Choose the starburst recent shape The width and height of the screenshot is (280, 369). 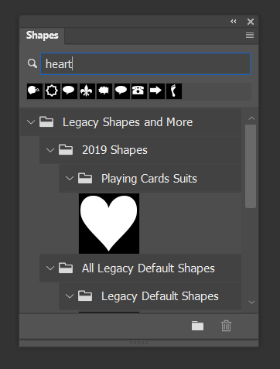tap(104, 91)
